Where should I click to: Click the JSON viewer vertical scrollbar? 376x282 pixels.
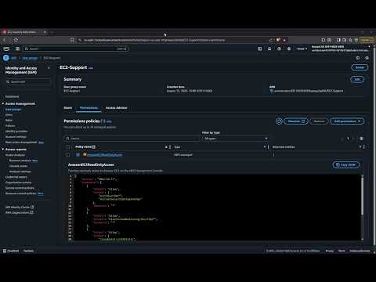(x=362, y=196)
